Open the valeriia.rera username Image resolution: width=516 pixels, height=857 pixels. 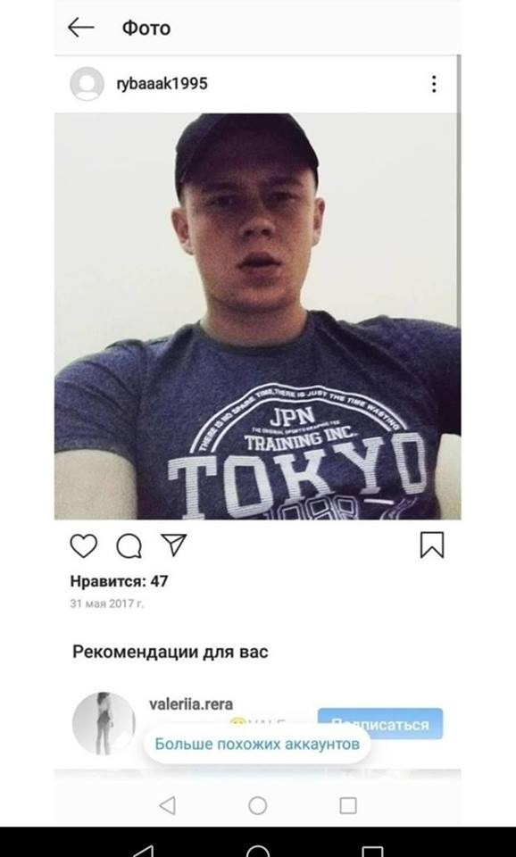pyautogui.click(x=191, y=704)
